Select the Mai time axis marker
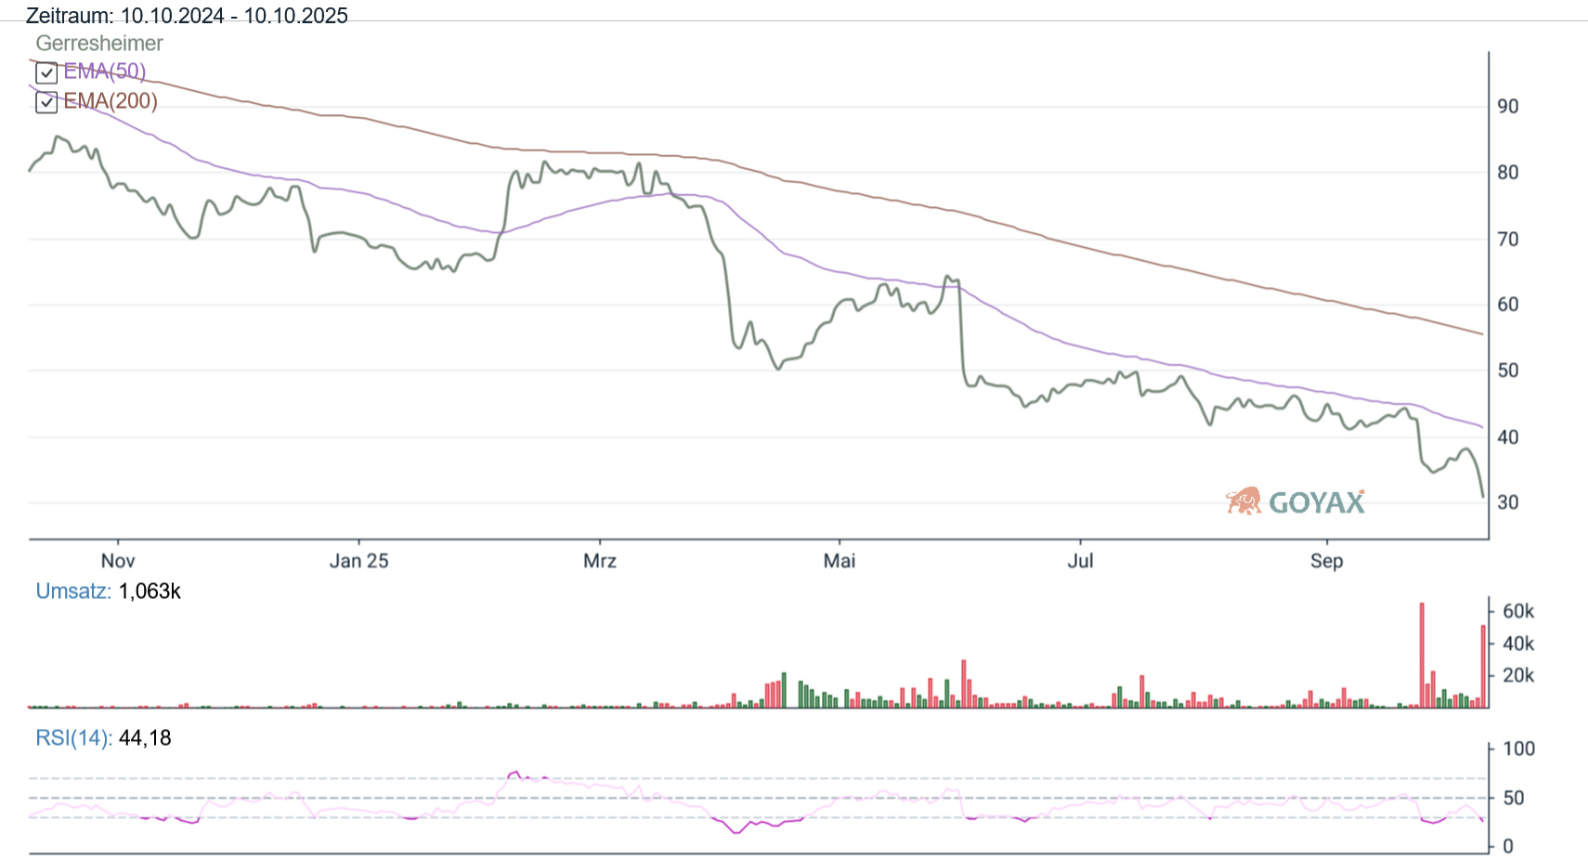Image resolution: width=1588 pixels, height=859 pixels. pyautogui.click(x=840, y=561)
